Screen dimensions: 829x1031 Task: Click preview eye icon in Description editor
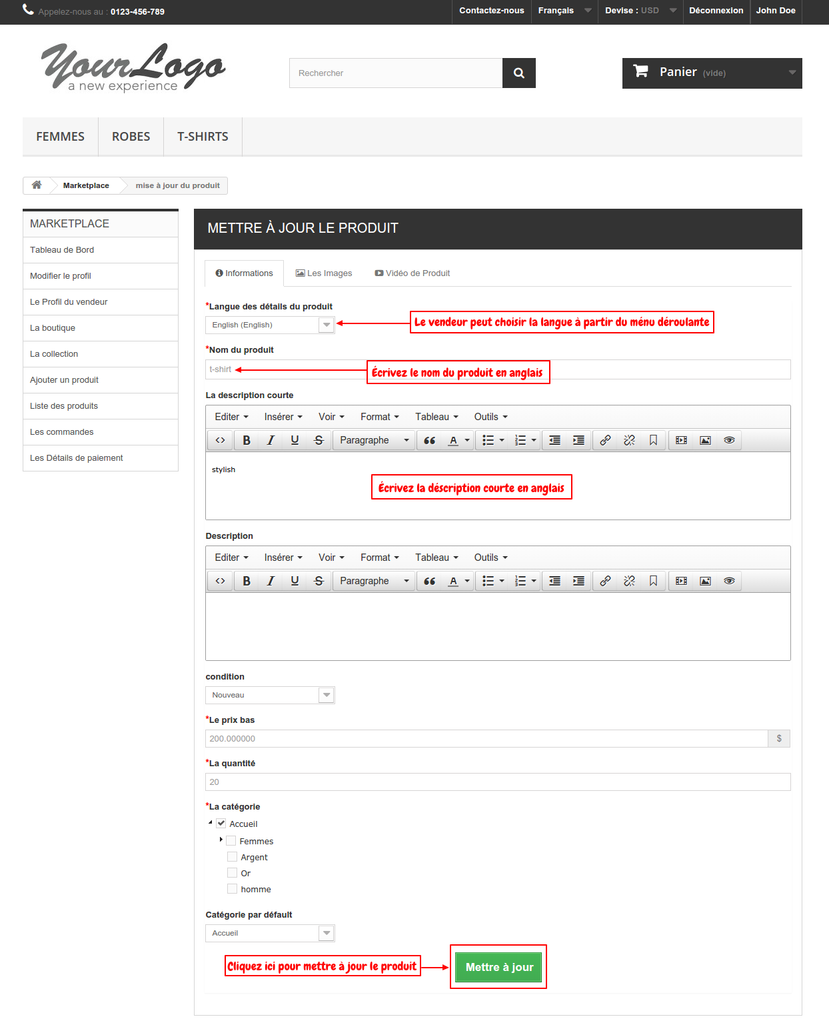(729, 581)
